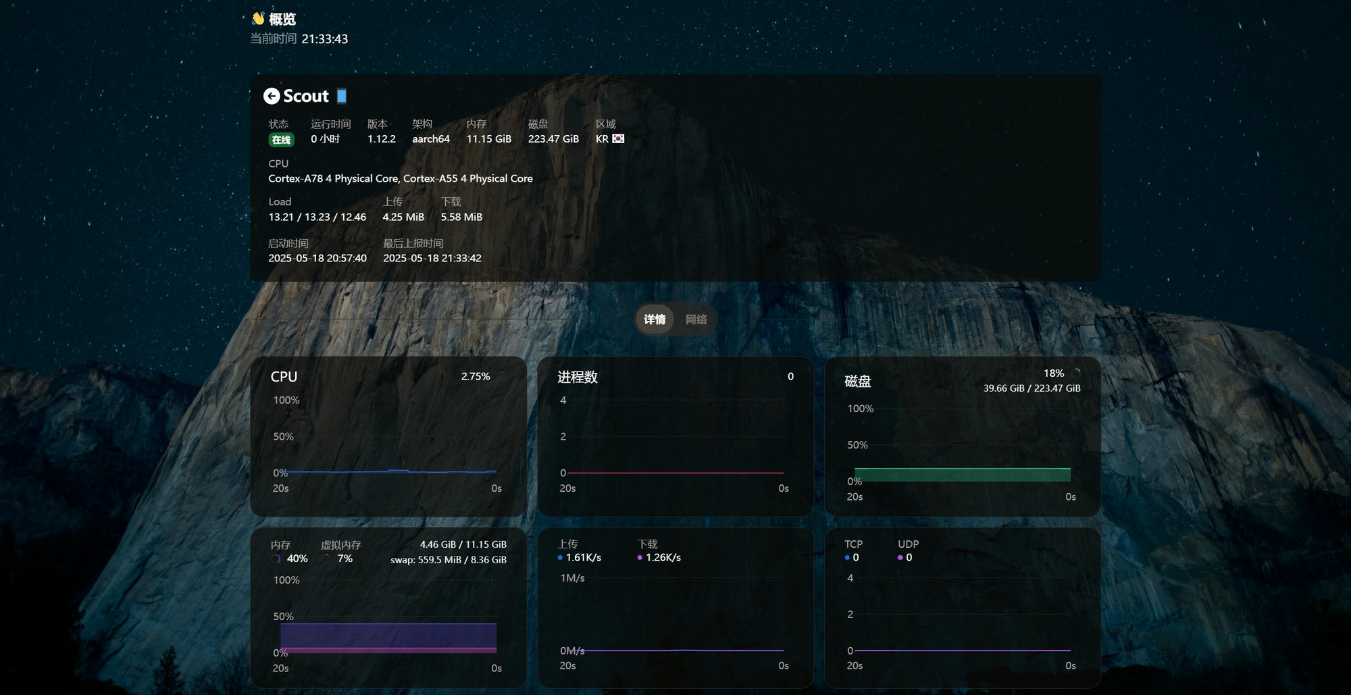Screen dimensions: 1351x695
Task: Click the memory usage ring at 40%
Action: (276, 559)
